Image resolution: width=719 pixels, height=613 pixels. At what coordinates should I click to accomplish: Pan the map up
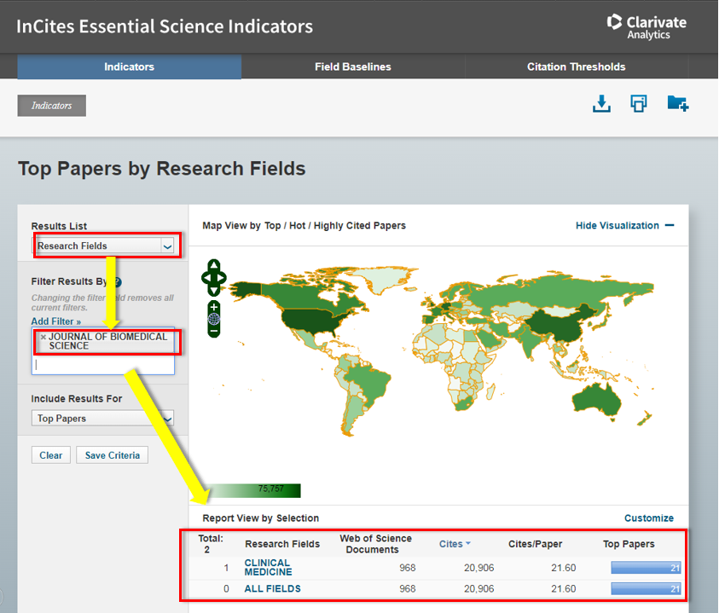coord(214,264)
